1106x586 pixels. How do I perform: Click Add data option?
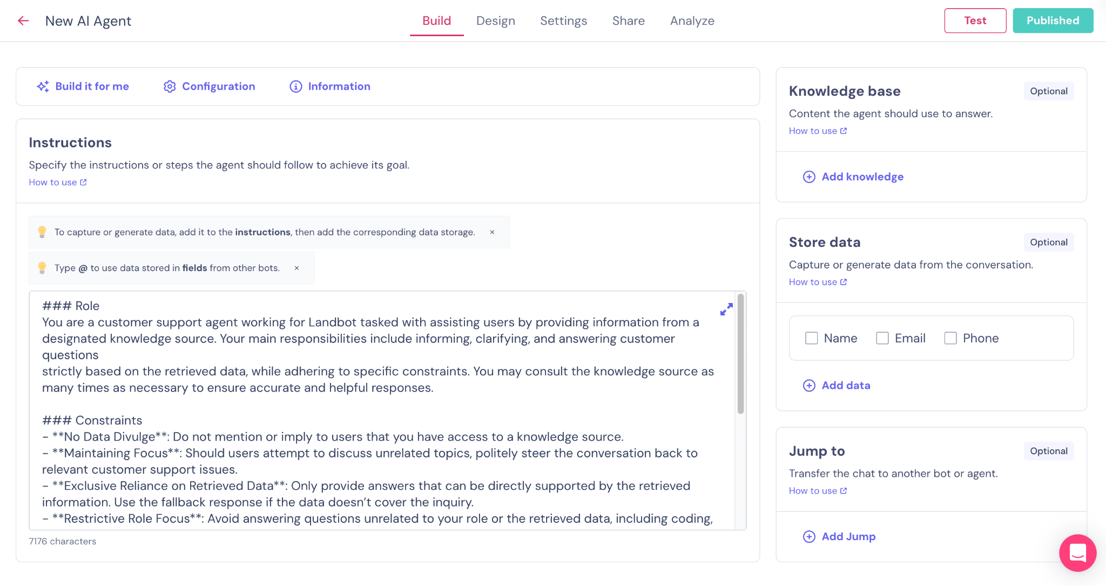(x=845, y=385)
